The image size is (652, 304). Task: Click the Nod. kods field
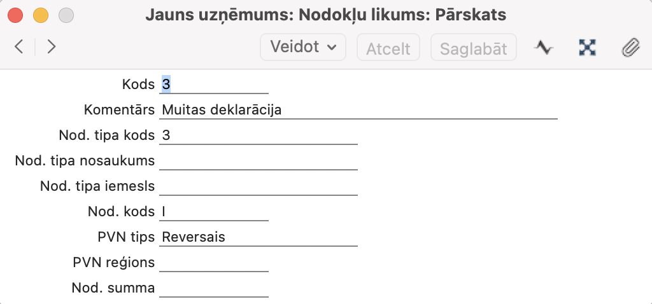pos(214,212)
